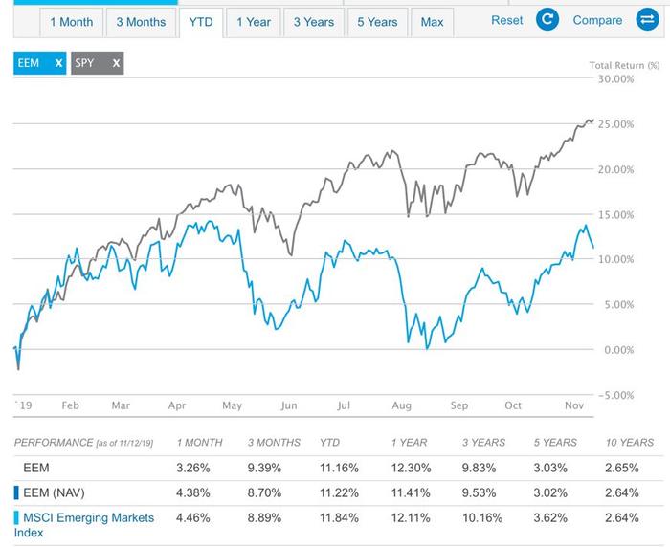Screen dimensions: 670x547
Task: Show the Max time range
Action: (x=432, y=22)
